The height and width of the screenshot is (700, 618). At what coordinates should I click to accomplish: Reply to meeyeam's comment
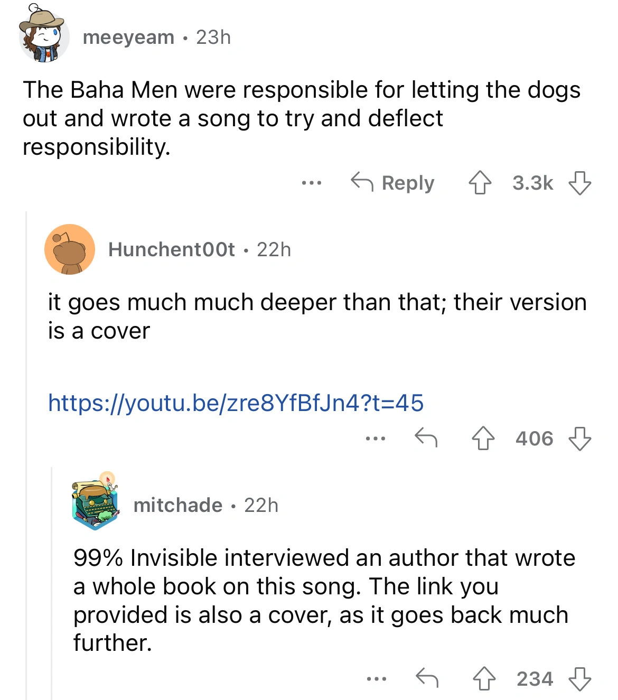[x=393, y=183]
